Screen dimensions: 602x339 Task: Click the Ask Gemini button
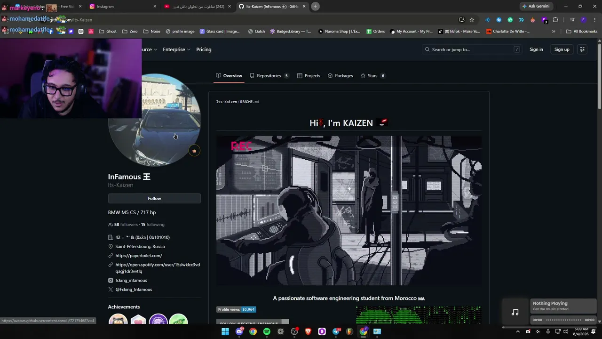tap(536, 6)
